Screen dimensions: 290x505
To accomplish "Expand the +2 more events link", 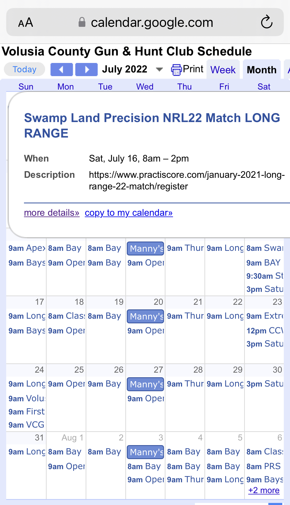I will point(264,490).
